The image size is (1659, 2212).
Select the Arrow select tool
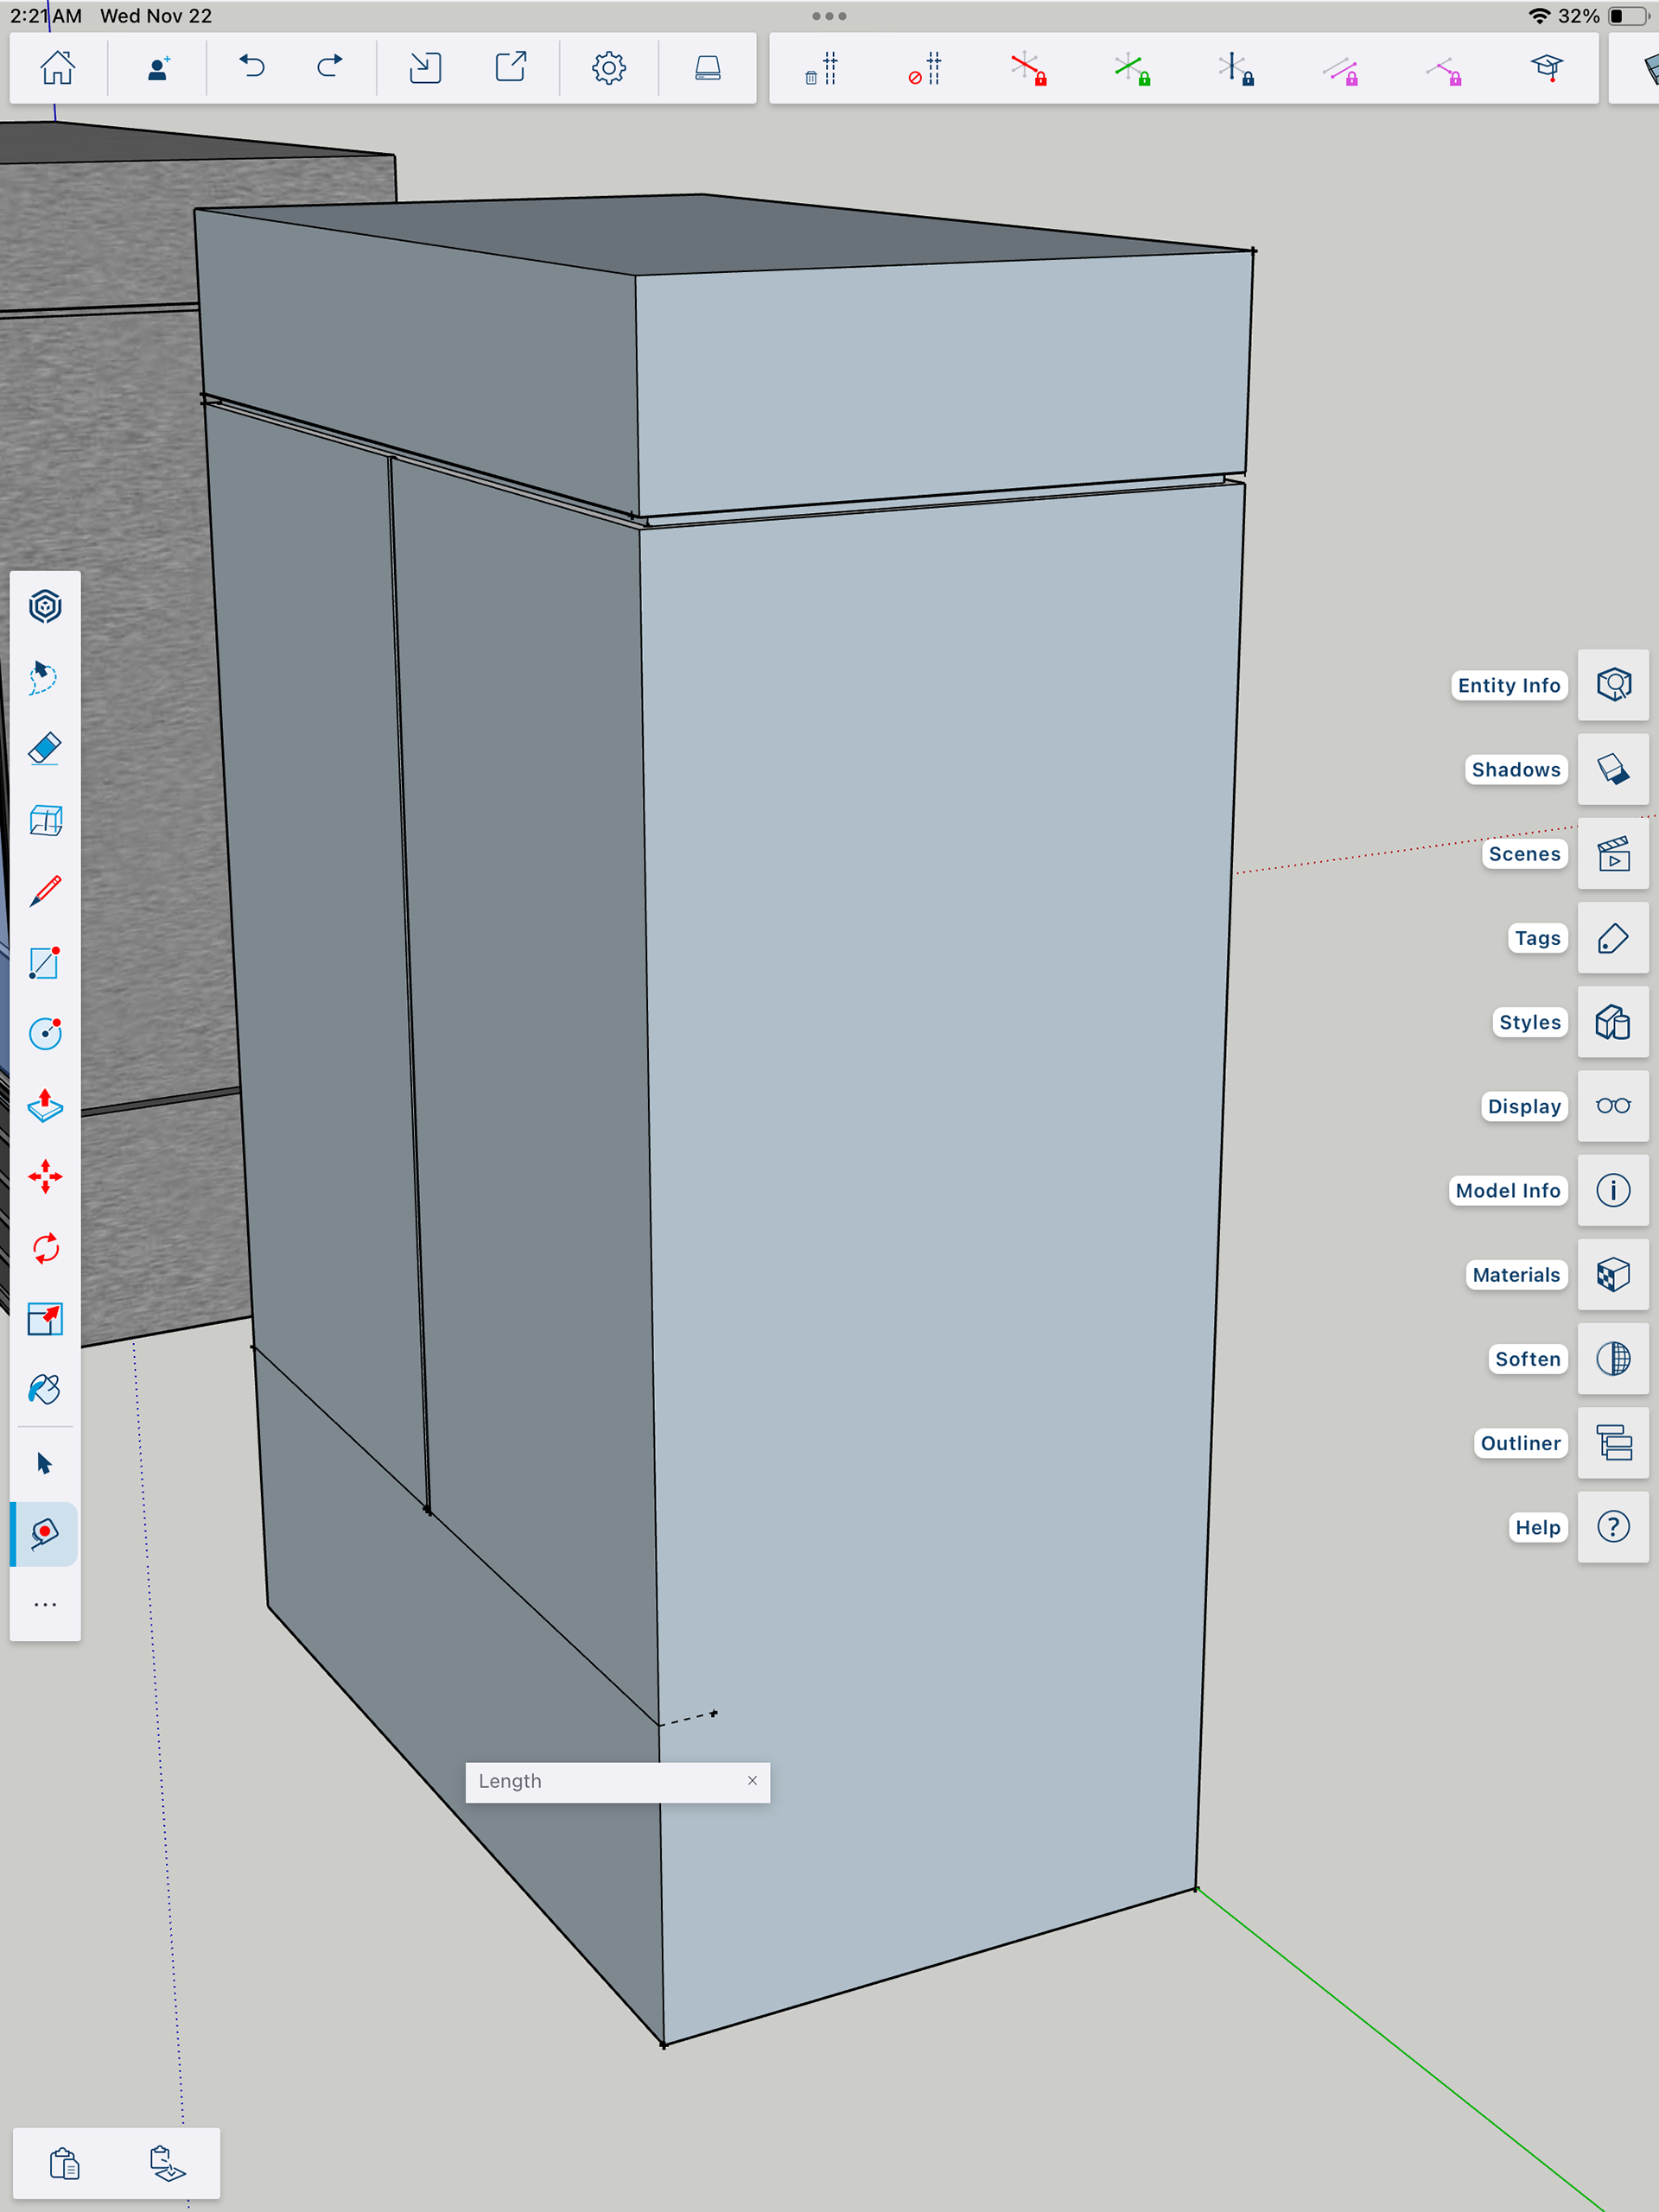pyautogui.click(x=45, y=1463)
